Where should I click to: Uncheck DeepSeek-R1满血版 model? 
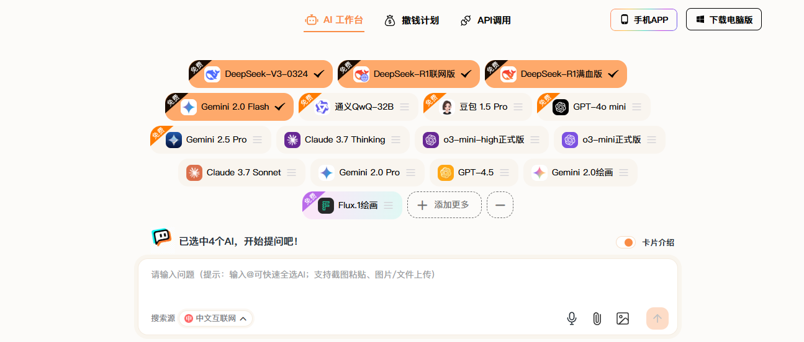(x=613, y=74)
